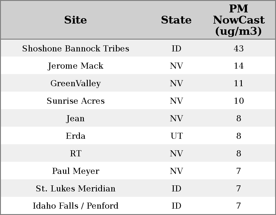The image size is (276, 215).
Task: Click the St. Lukes Meridian site entry
Action: pos(76,189)
